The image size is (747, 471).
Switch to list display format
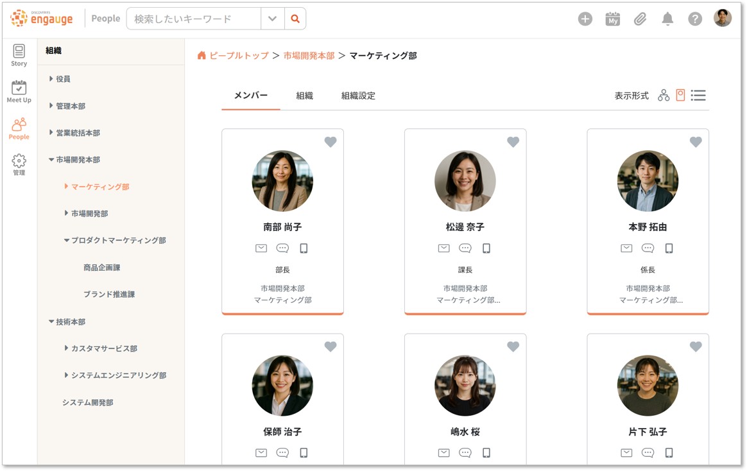point(698,95)
